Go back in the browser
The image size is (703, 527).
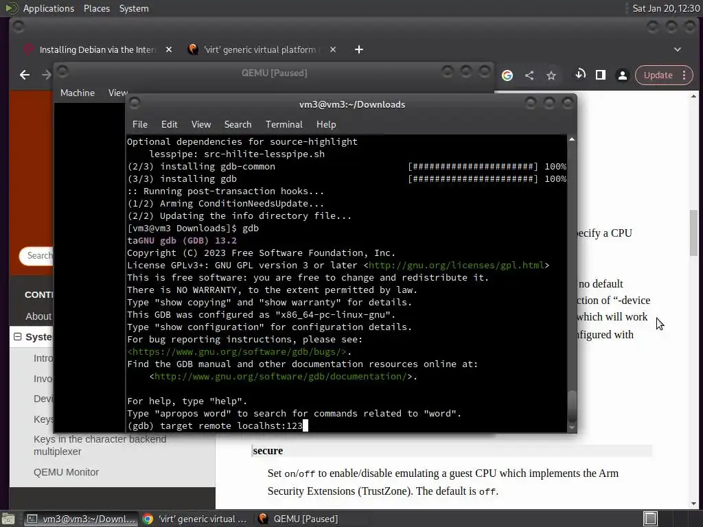pyautogui.click(x=25, y=75)
